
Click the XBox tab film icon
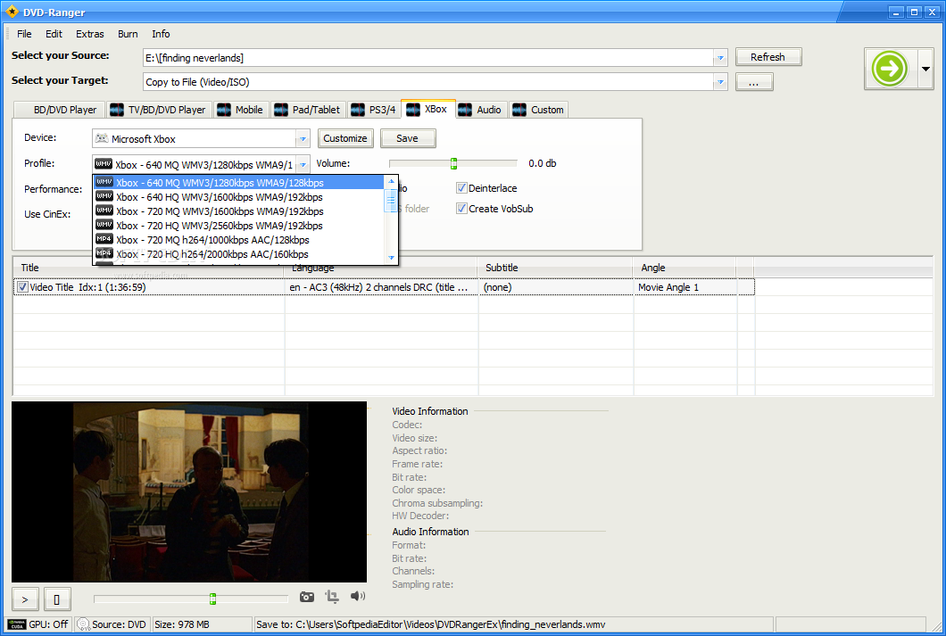[413, 109]
